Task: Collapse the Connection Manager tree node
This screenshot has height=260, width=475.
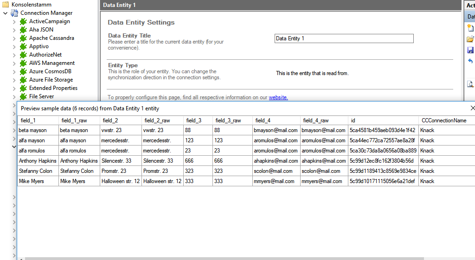Action: 5,13
